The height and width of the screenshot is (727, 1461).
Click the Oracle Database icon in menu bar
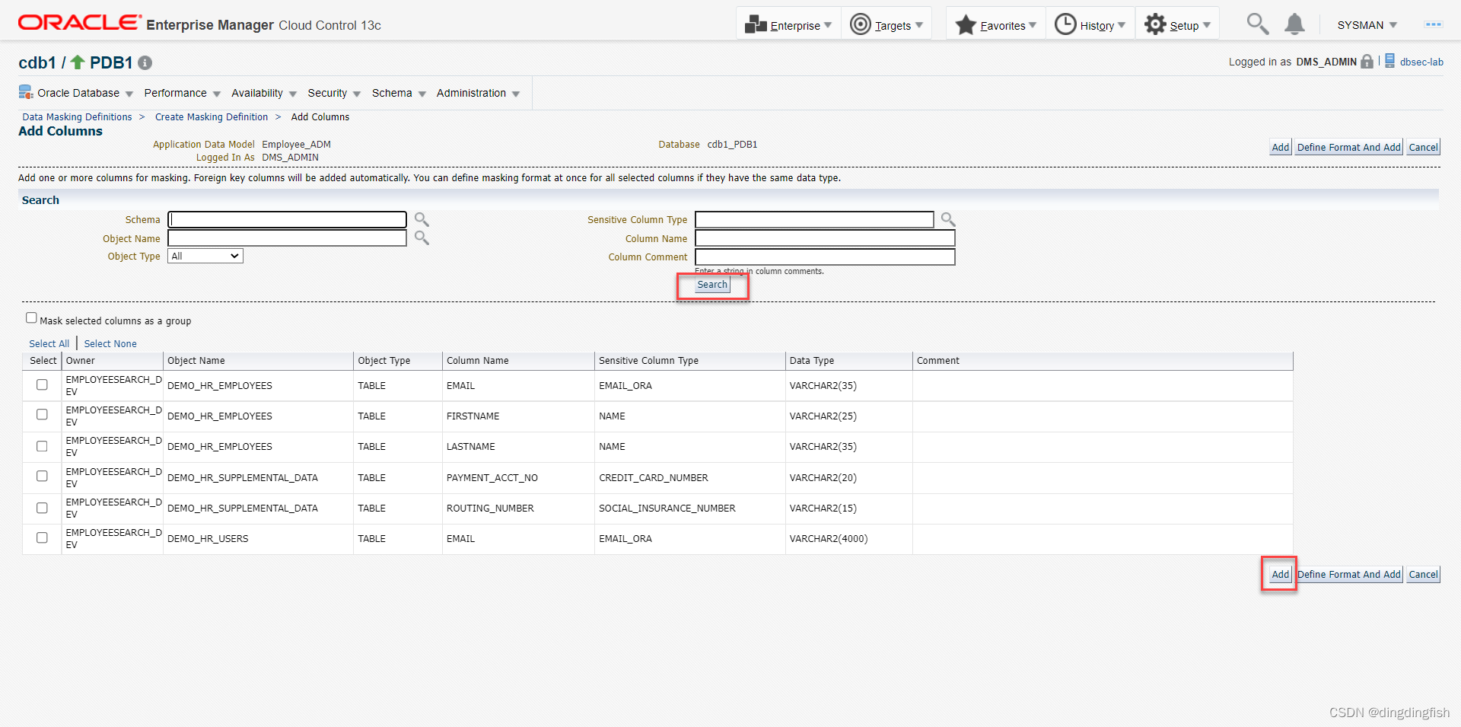(26, 93)
